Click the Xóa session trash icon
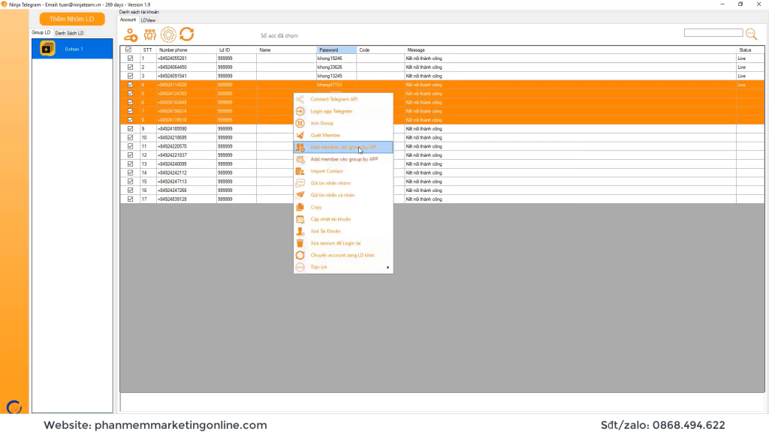The width and height of the screenshot is (769, 432). (x=300, y=244)
